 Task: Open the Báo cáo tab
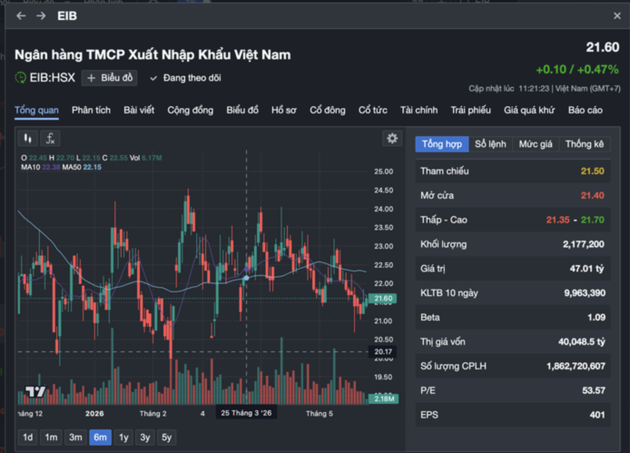pyautogui.click(x=586, y=110)
